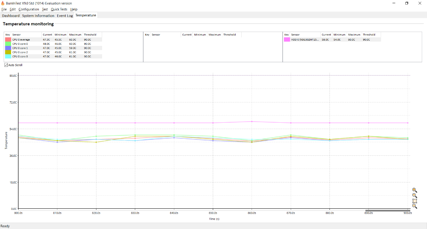The width and height of the screenshot is (427, 229).
Task: Click the Maximum column header in CPU table
Action: 75,35
